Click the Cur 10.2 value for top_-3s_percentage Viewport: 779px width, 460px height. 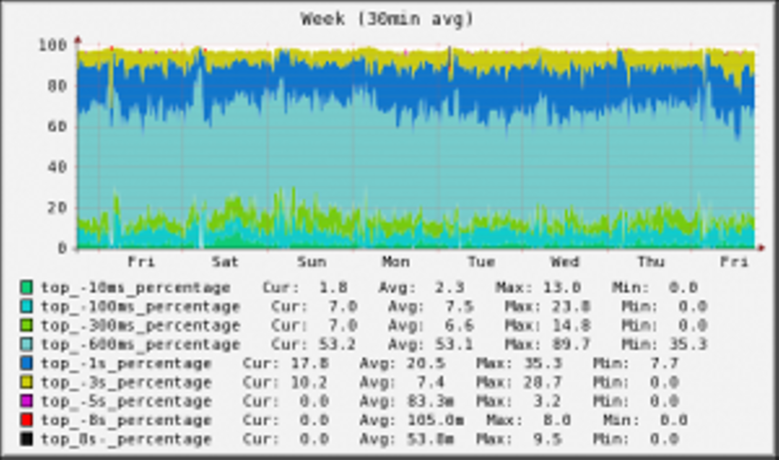pyautogui.click(x=308, y=382)
